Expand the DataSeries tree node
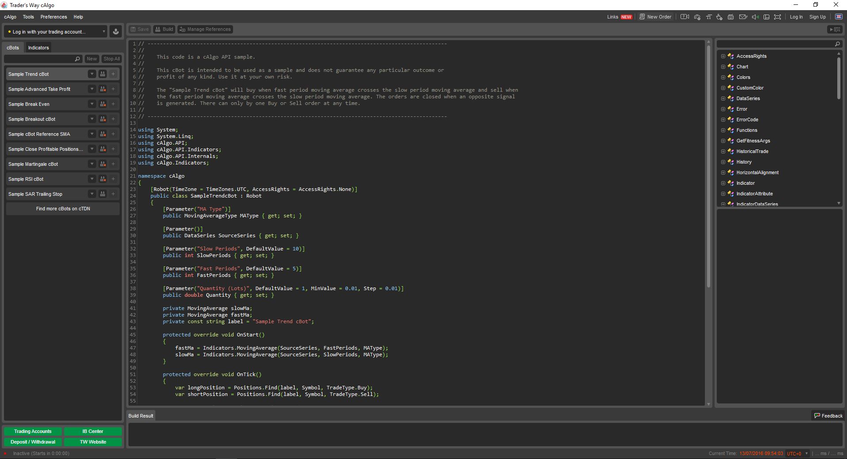The width and height of the screenshot is (847, 459). tap(723, 98)
